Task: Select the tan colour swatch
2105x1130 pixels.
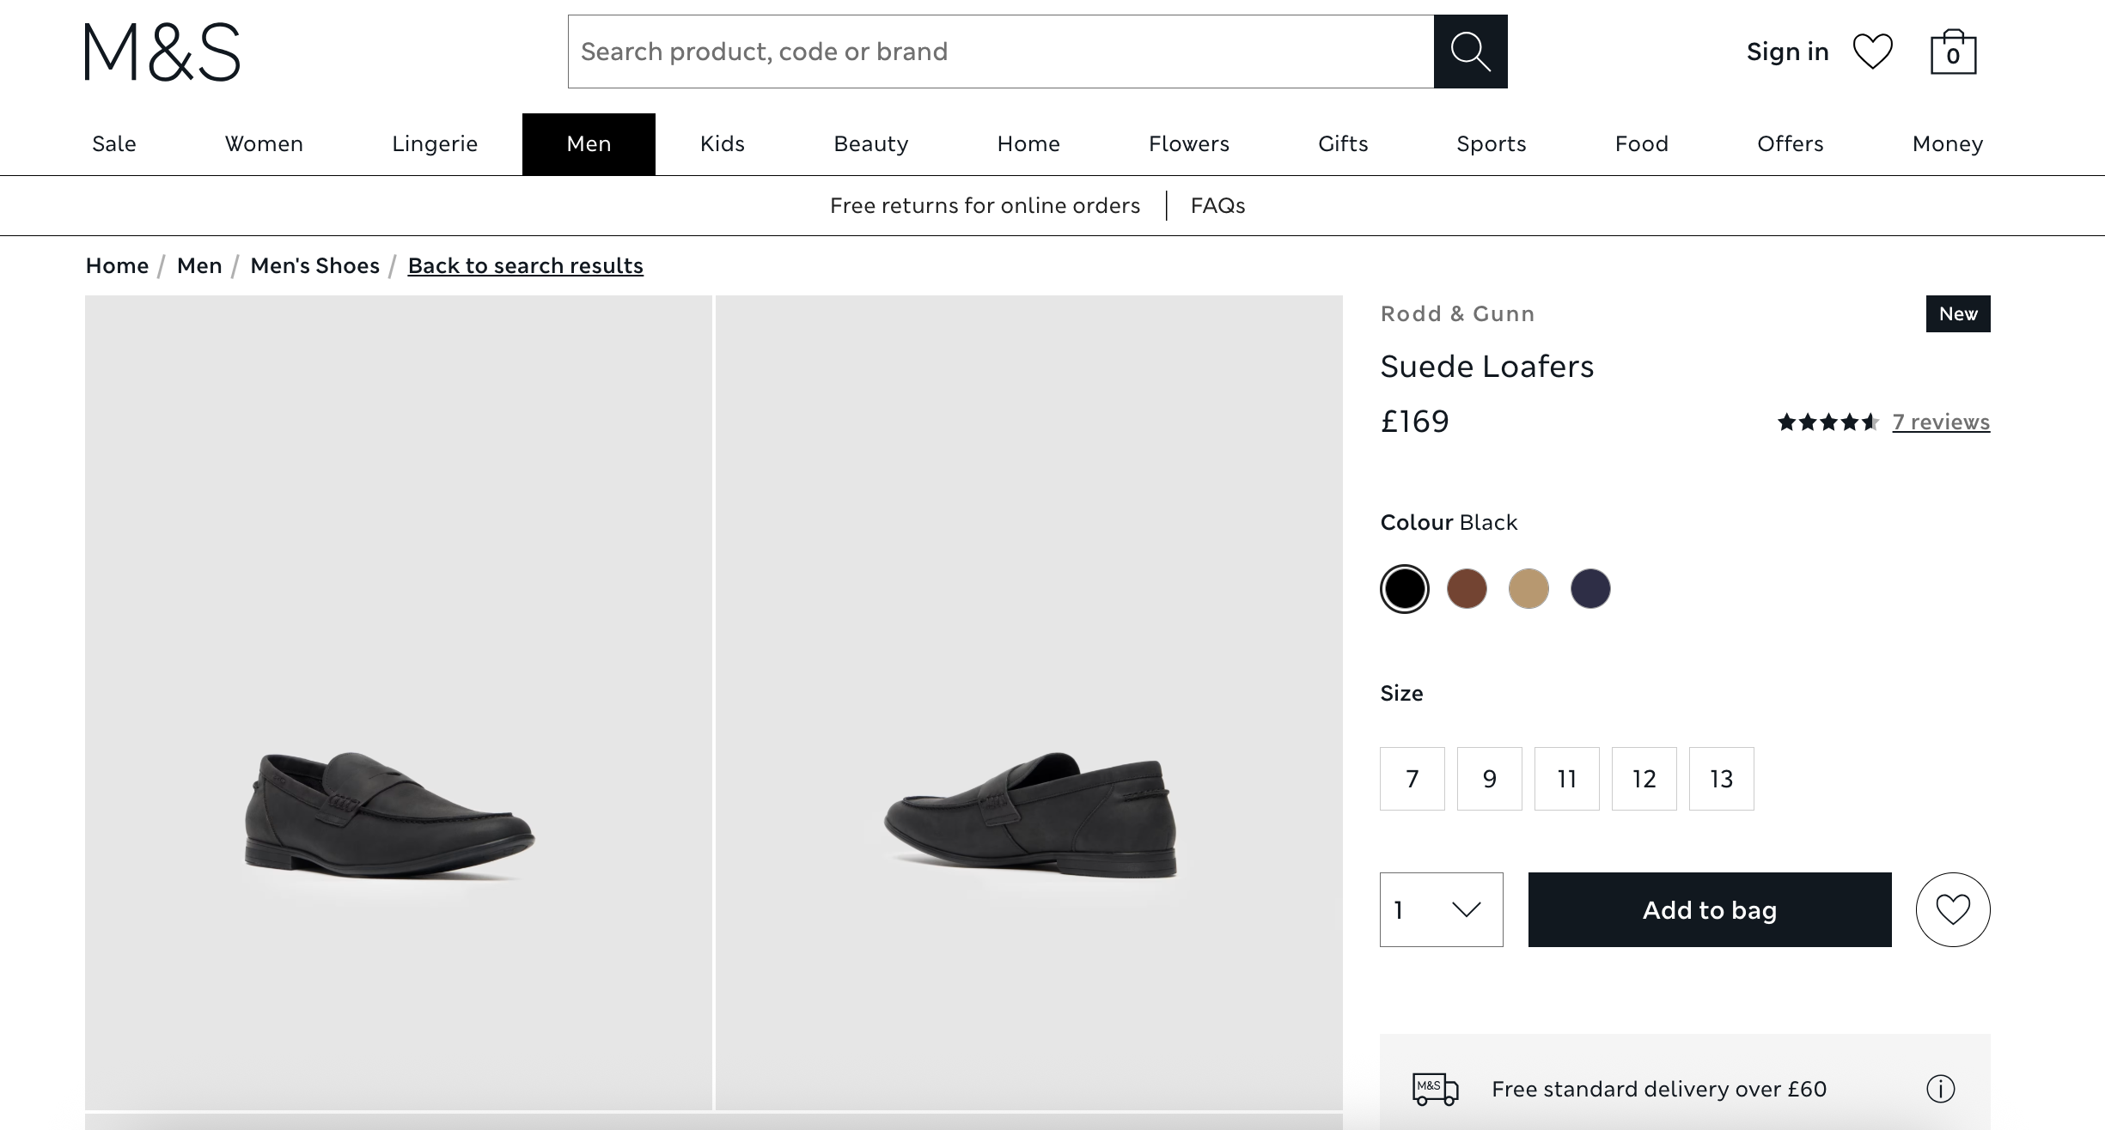Action: click(1528, 589)
